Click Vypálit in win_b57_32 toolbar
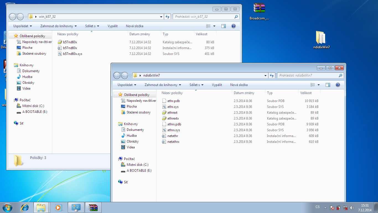 113,26
